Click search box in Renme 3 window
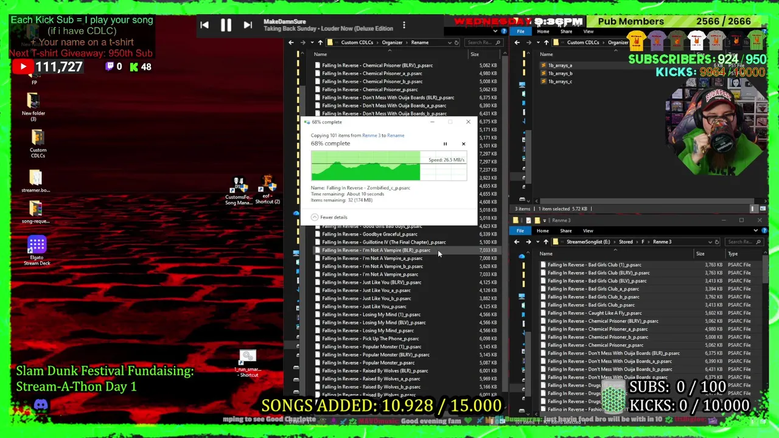 click(744, 242)
